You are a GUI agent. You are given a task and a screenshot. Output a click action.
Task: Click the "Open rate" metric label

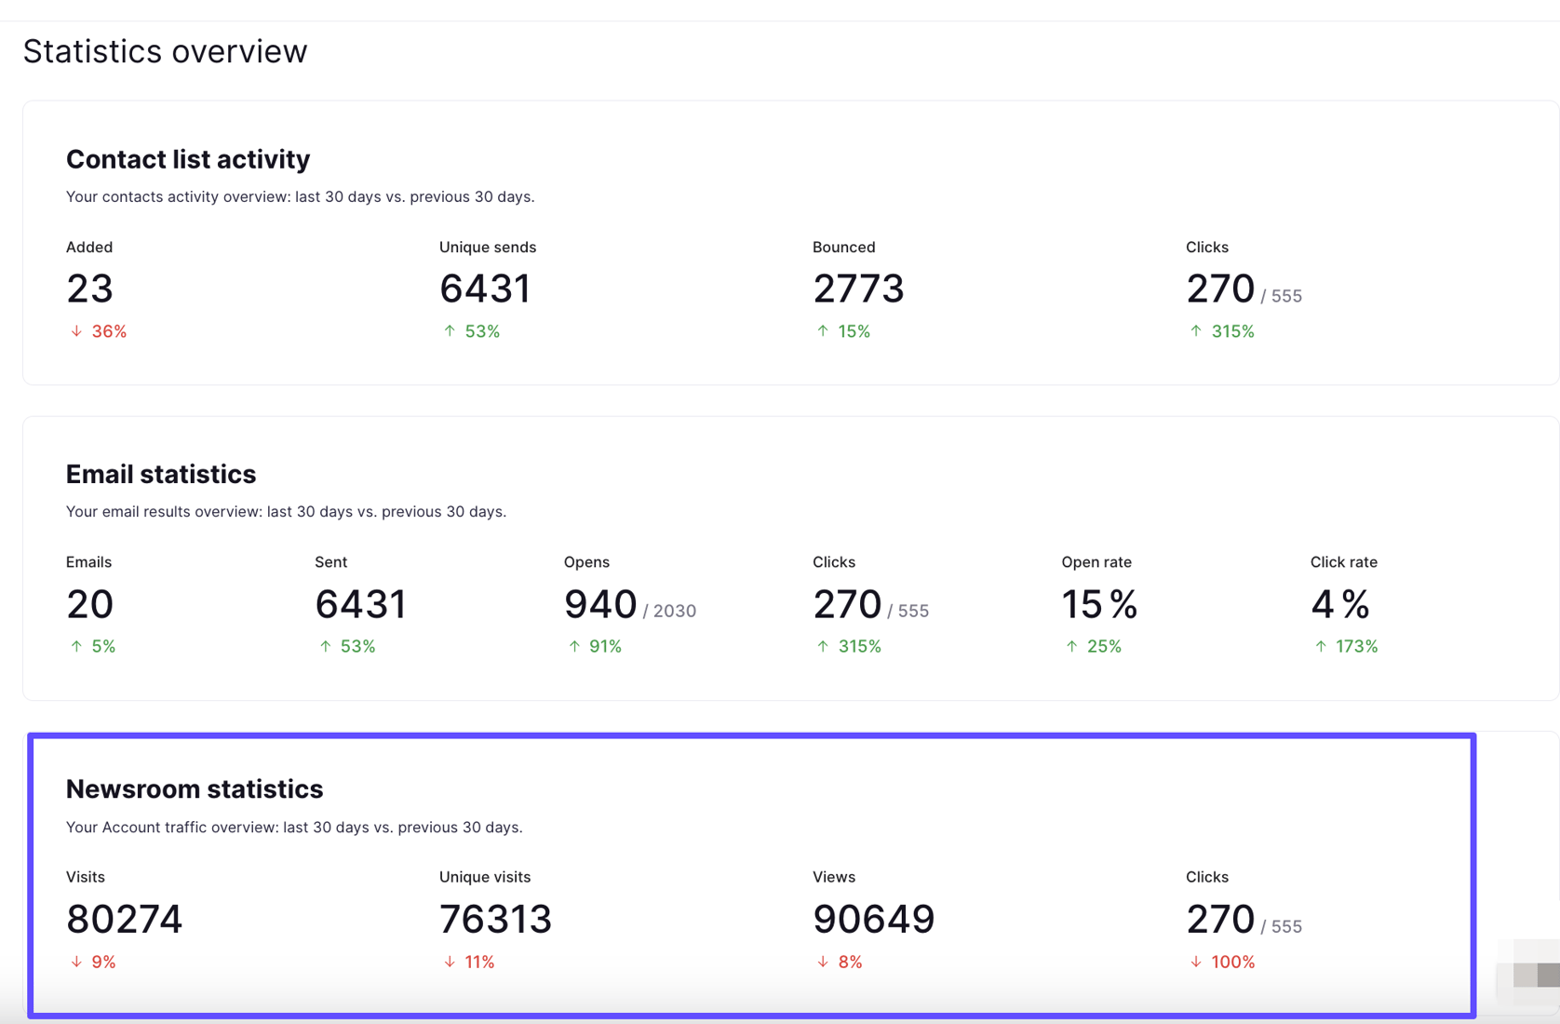coord(1096,562)
